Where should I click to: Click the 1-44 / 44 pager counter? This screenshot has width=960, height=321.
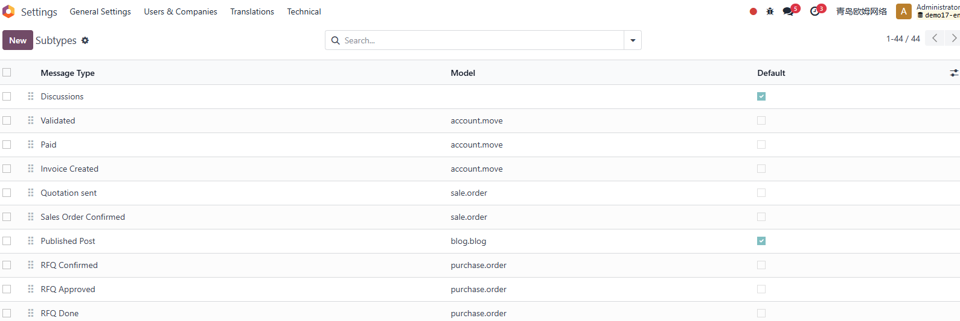point(903,39)
